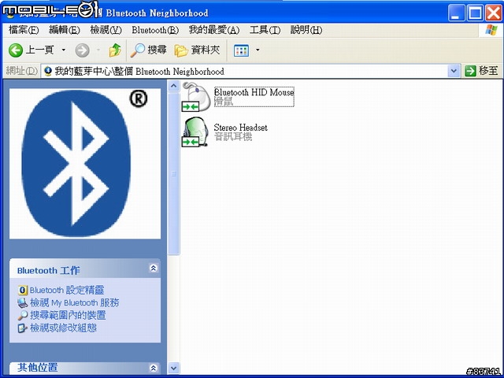Click the 檢視或修改組態 configuration icon
The height and width of the screenshot is (378, 504).
coord(23,328)
